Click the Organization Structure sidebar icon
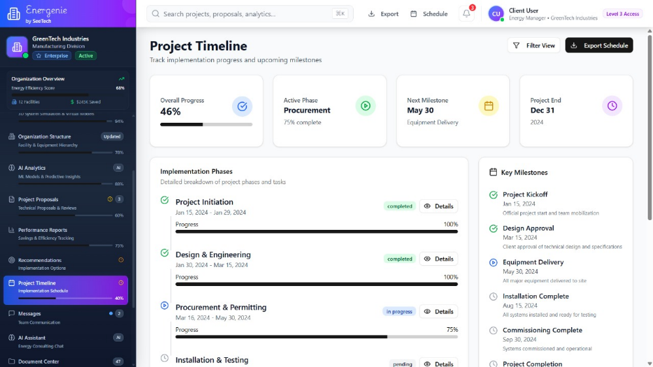 pos(12,136)
